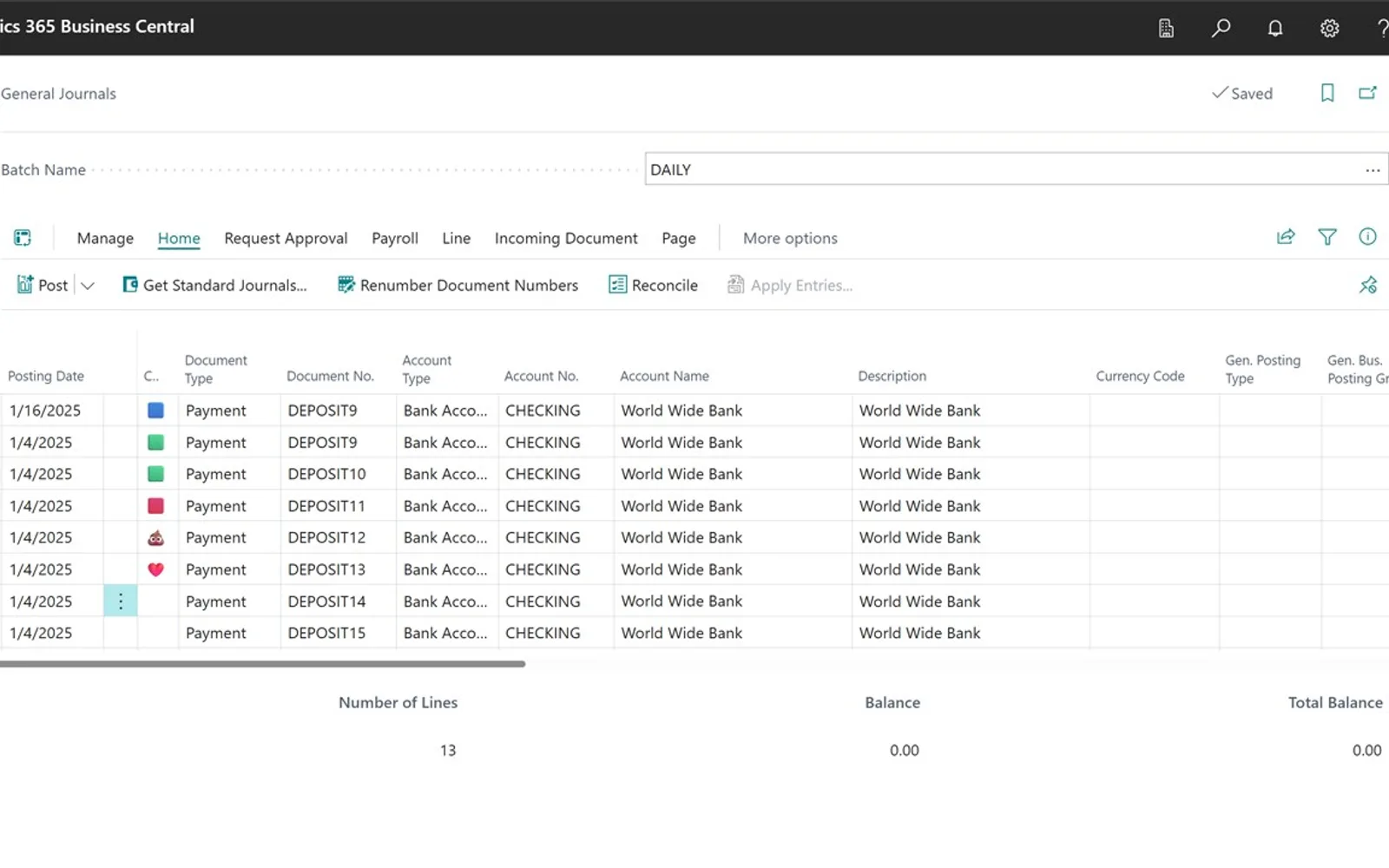1389x868 pixels.
Task: Open the search magnifier in top bar
Action: 1221,28
